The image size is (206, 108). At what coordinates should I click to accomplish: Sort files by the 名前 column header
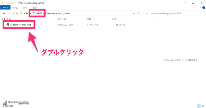tap(9, 19)
